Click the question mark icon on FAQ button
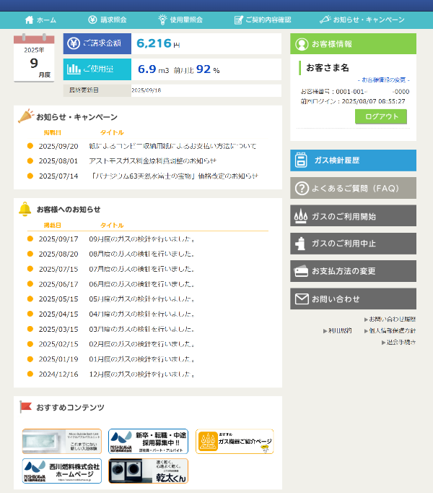The image size is (433, 493). (302, 189)
